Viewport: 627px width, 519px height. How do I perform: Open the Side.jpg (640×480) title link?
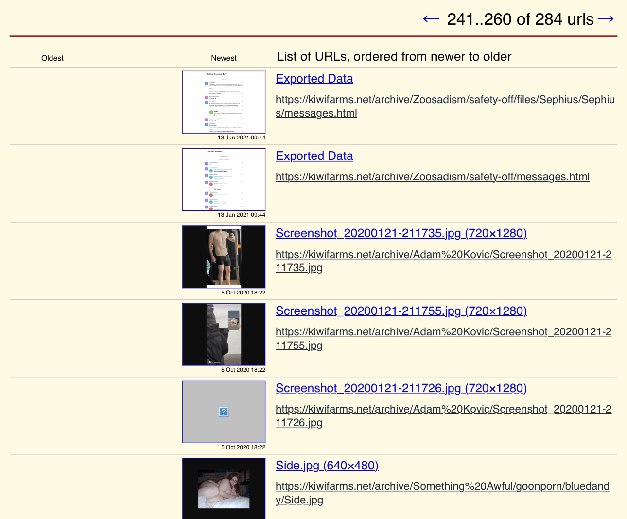click(327, 466)
